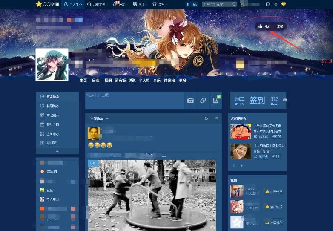Open the cartoon face article thumbnail

point(241,131)
